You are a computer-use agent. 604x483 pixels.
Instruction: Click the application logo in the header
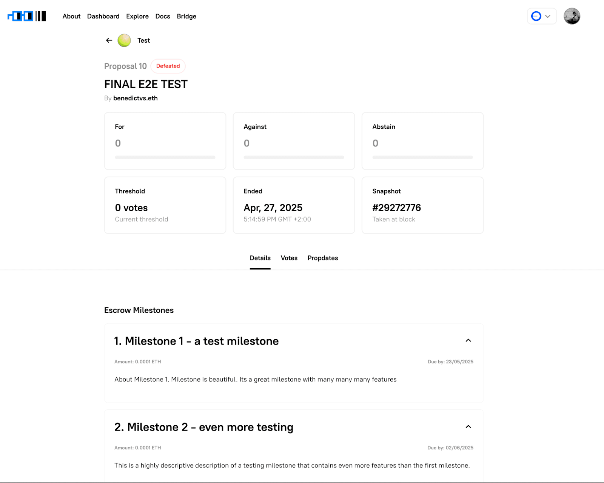[x=26, y=16]
